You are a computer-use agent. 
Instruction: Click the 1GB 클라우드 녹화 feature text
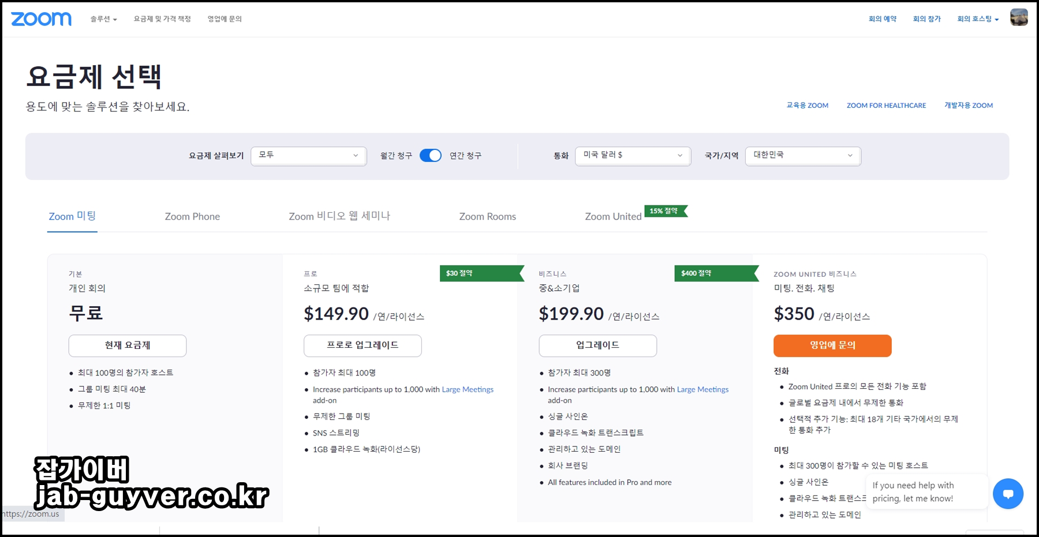point(367,449)
